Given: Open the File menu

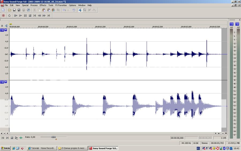Looking at the screenshot, I should pos(6,5).
